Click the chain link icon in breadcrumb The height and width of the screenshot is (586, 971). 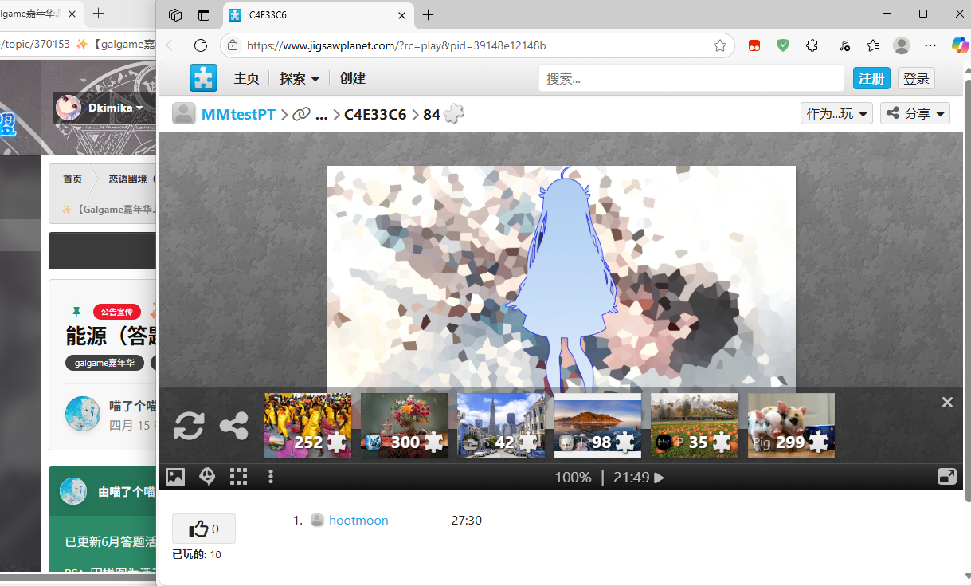coord(300,114)
